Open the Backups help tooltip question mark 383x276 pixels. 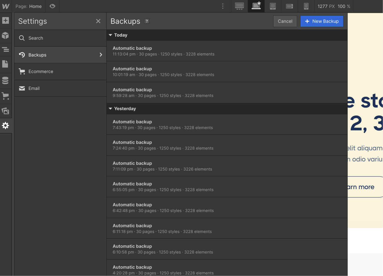point(147,21)
